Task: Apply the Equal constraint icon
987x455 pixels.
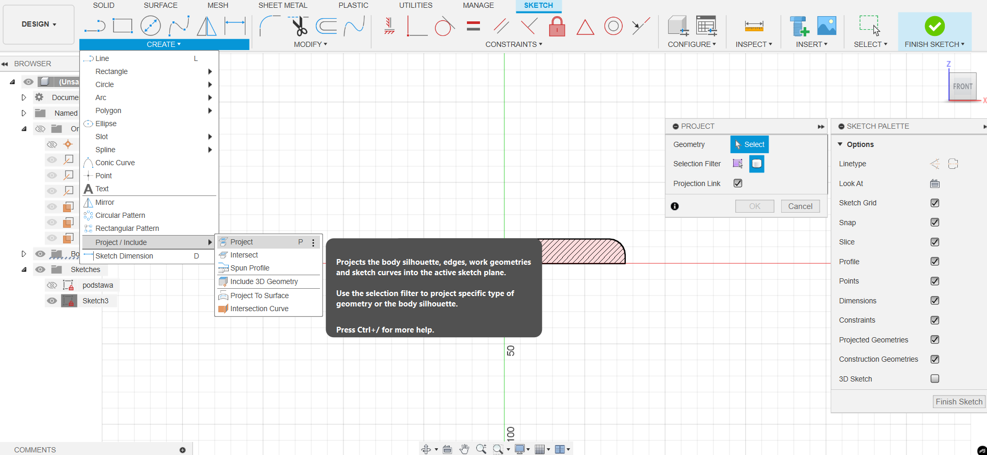Action: tap(473, 26)
